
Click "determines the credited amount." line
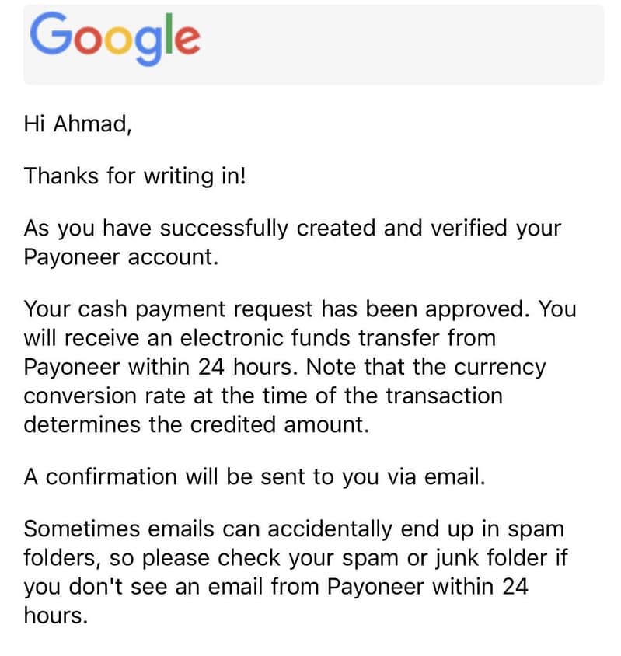[197, 425]
